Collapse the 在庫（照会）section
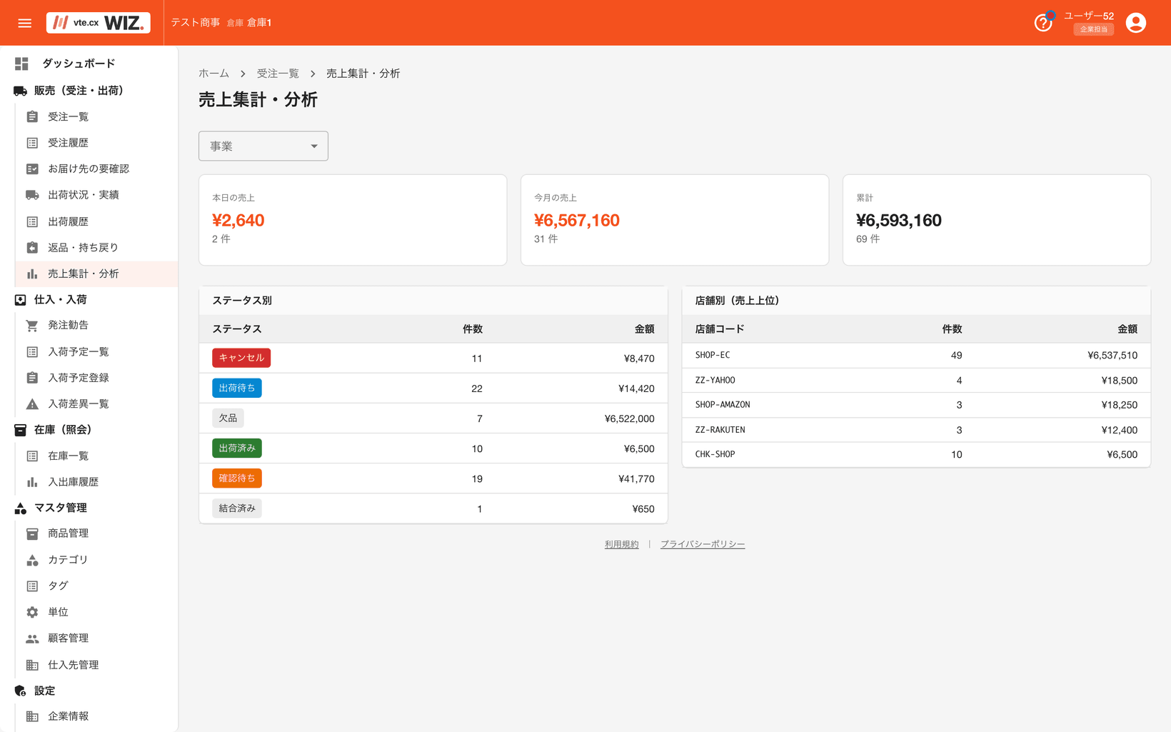 [63, 430]
